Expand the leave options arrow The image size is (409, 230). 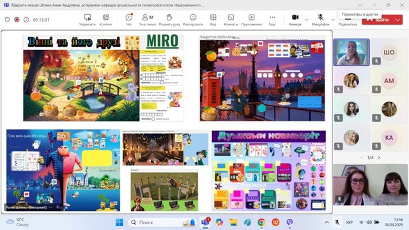pyautogui.click(x=397, y=20)
